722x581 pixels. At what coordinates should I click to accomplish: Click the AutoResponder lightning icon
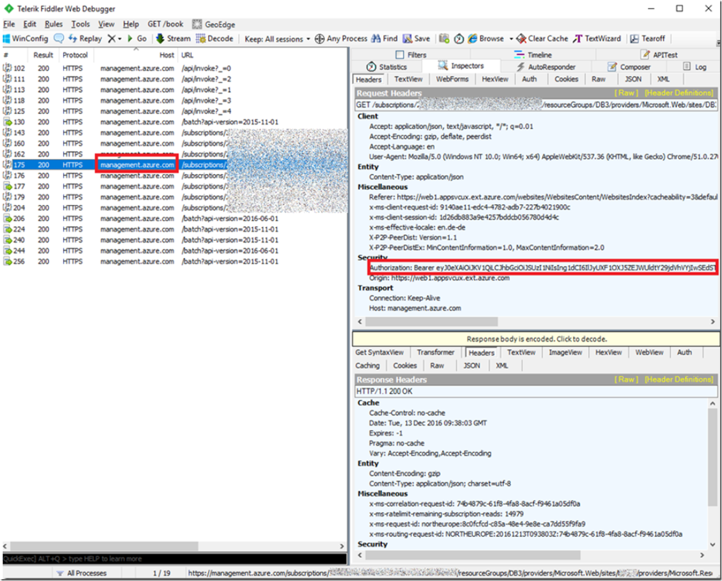[x=521, y=67]
